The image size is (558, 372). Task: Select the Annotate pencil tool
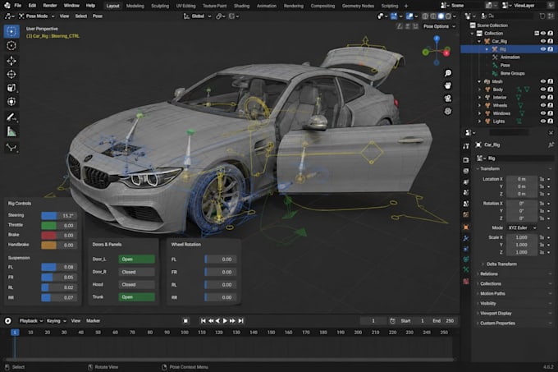[x=11, y=117]
